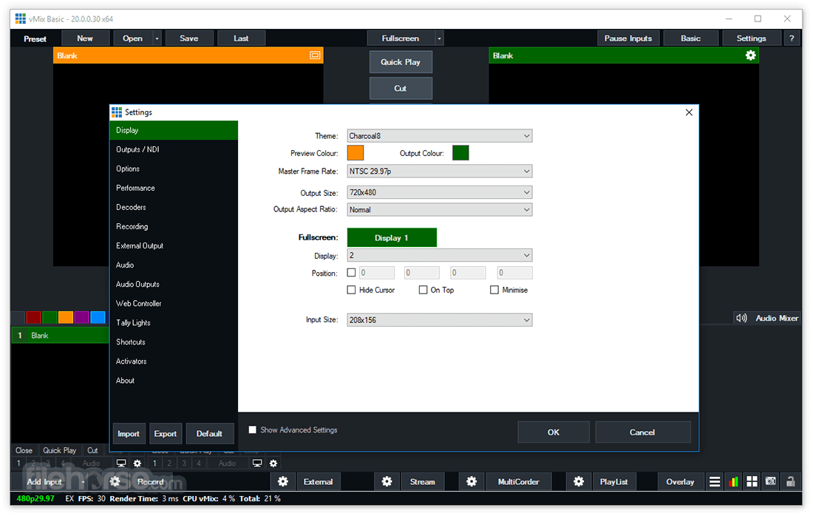Select the blue category color box
813x516 pixels.
pos(98,317)
